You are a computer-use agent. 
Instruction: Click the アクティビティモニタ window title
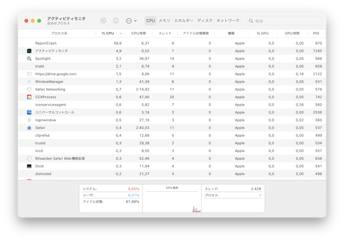click(66, 19)
